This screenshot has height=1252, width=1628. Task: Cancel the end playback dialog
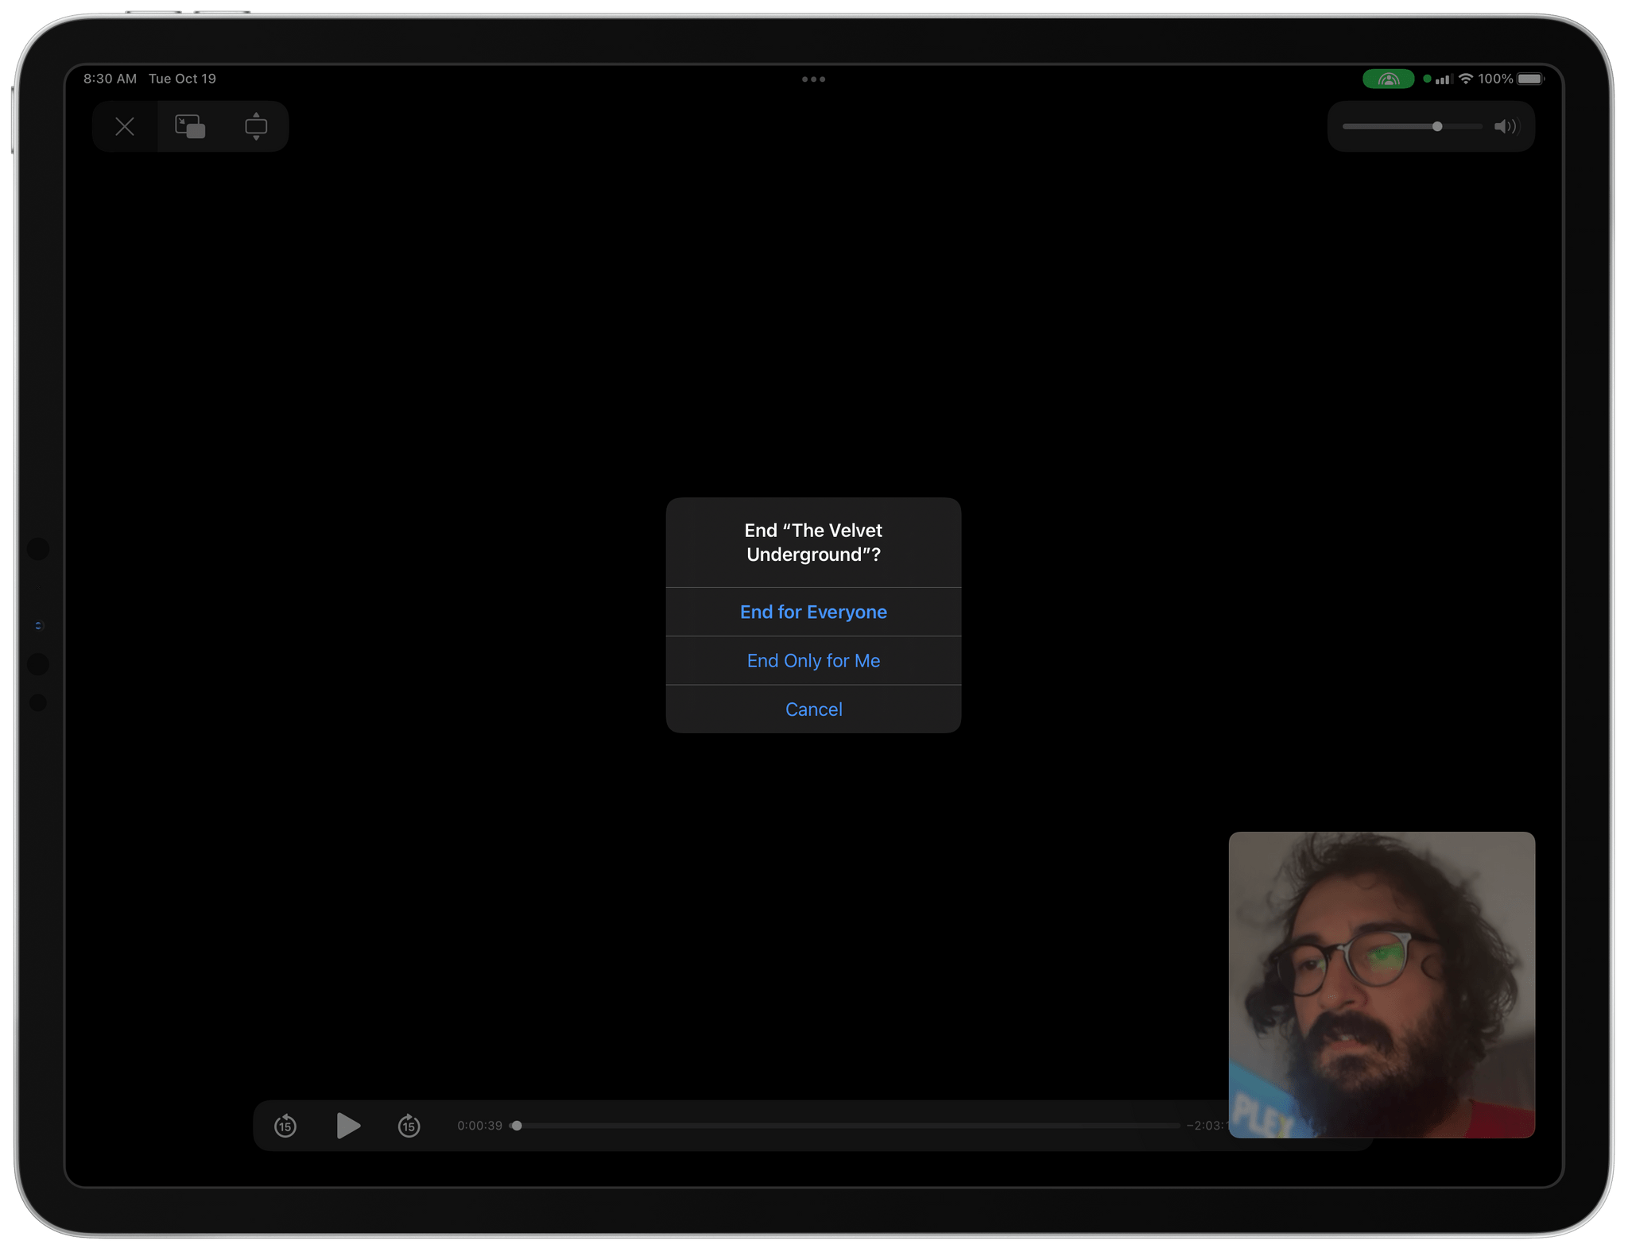813,709
